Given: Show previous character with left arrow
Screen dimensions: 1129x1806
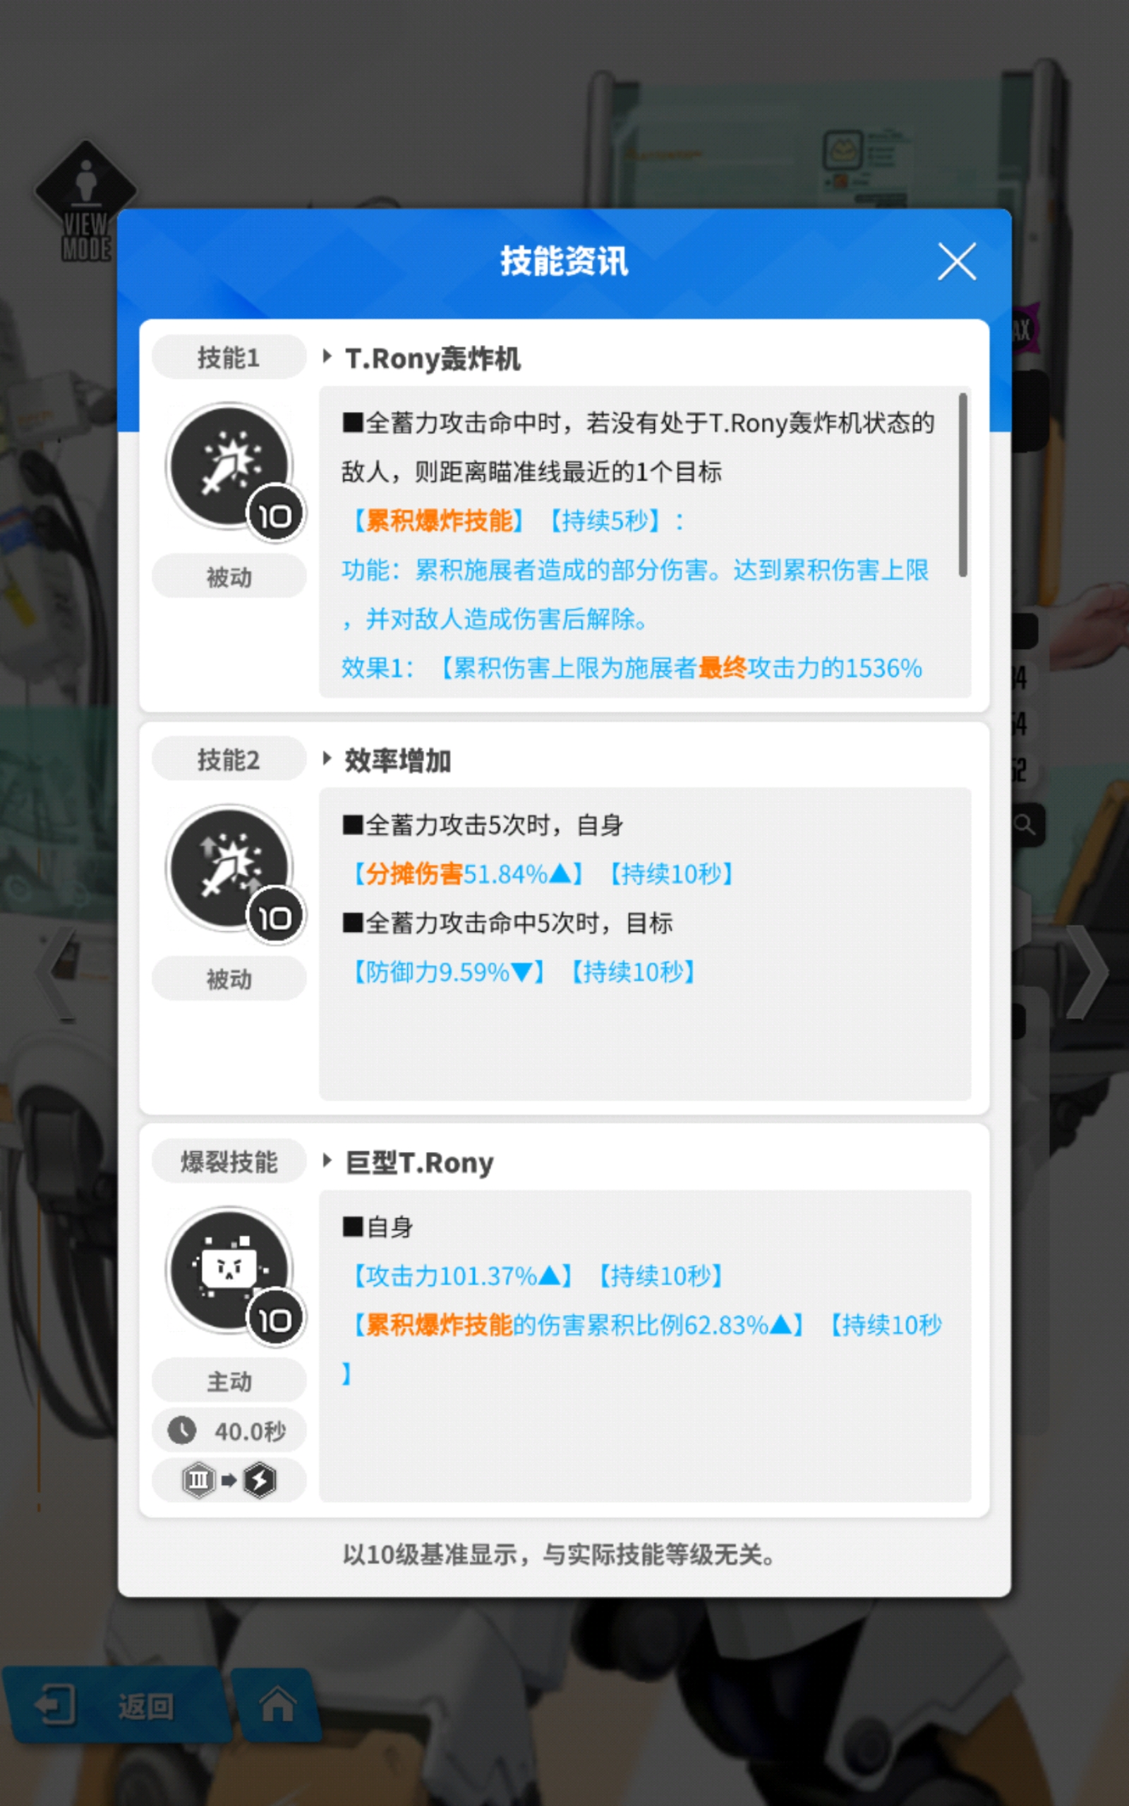Looking at the screenshot, I should 56,972.
